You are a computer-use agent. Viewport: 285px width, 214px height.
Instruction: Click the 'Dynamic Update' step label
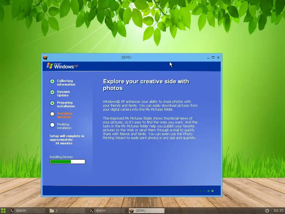[64, 94]
